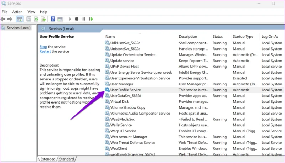Restart the service with the green Restart icon
Image resolution: width=285 pixels, height=163 pixels.
[91, 19]
